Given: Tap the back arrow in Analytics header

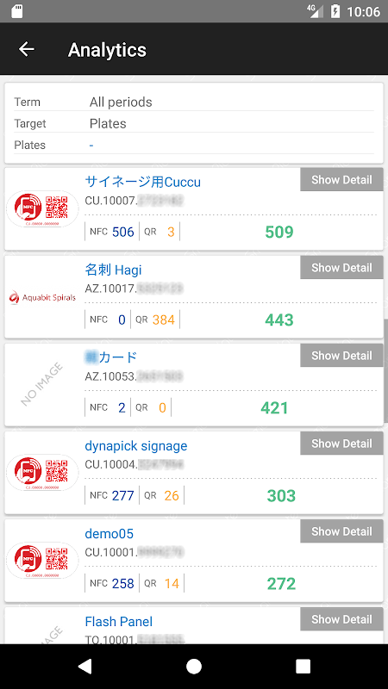Looking at the screenshot, I should click(x=27, y=49).
